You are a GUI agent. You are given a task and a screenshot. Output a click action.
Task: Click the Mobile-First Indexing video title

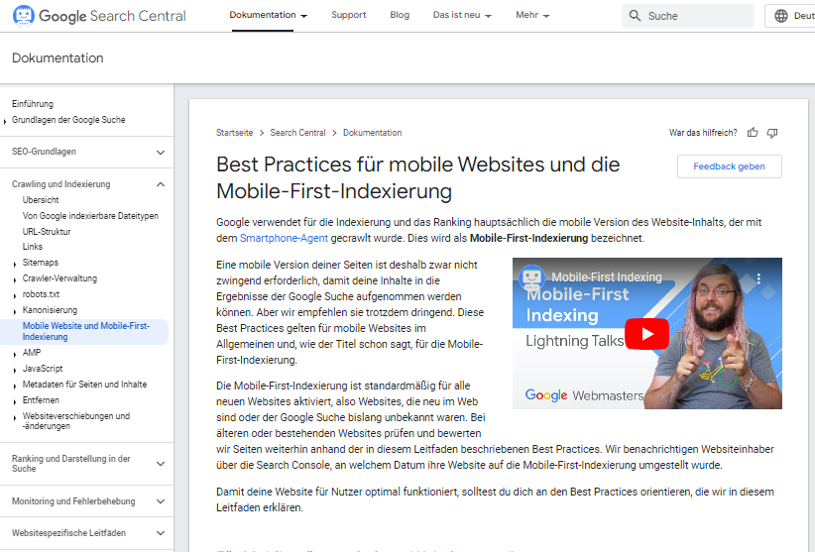click(607, 277)
